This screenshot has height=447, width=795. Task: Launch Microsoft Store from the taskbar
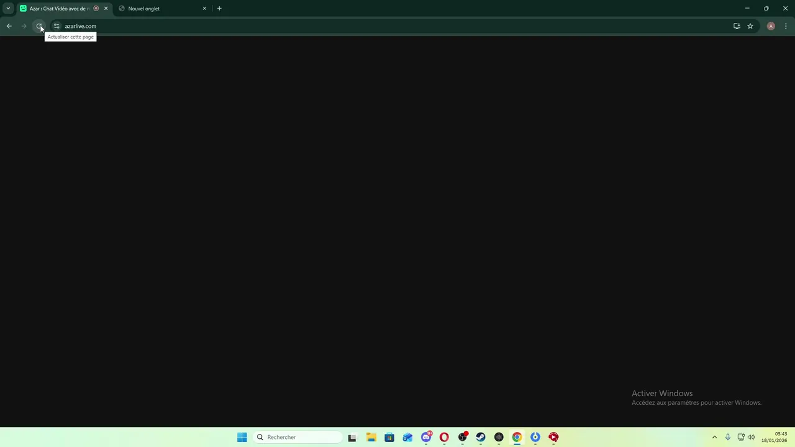tap(389, 437)
